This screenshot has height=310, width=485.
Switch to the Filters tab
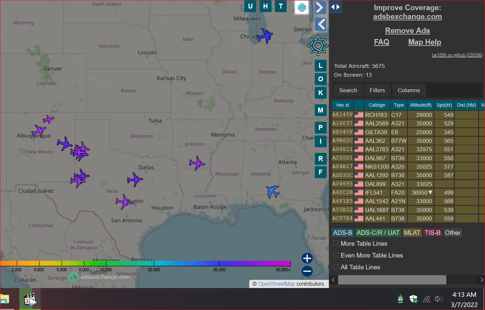(x=377, y=90)
